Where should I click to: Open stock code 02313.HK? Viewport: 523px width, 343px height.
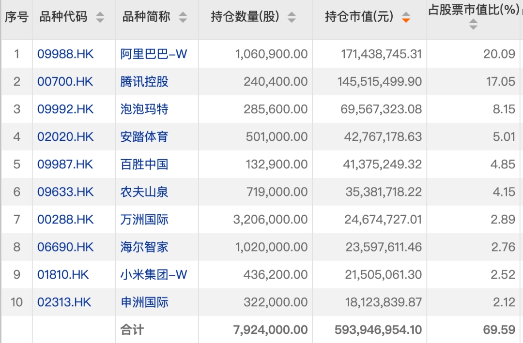[x=64, y=302]
